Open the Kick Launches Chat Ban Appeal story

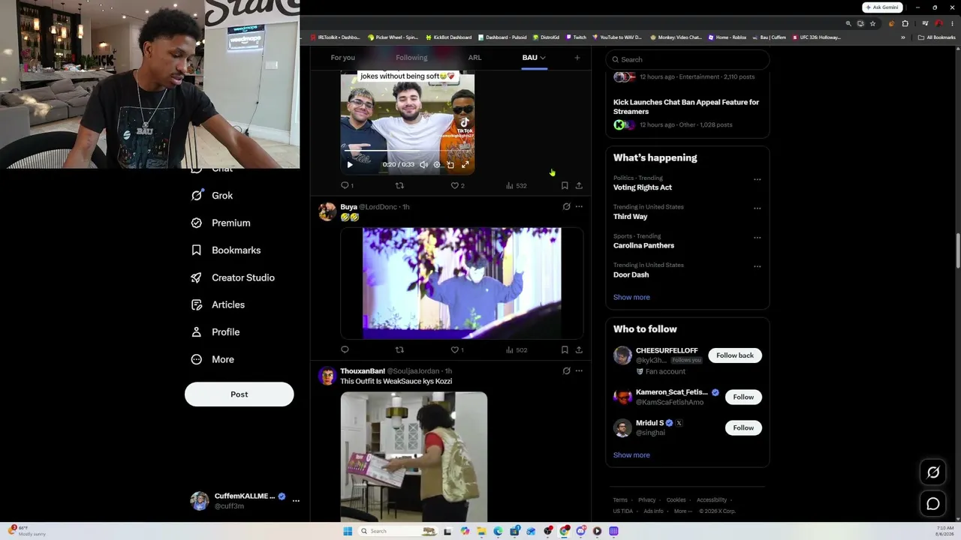pos(686,106)
